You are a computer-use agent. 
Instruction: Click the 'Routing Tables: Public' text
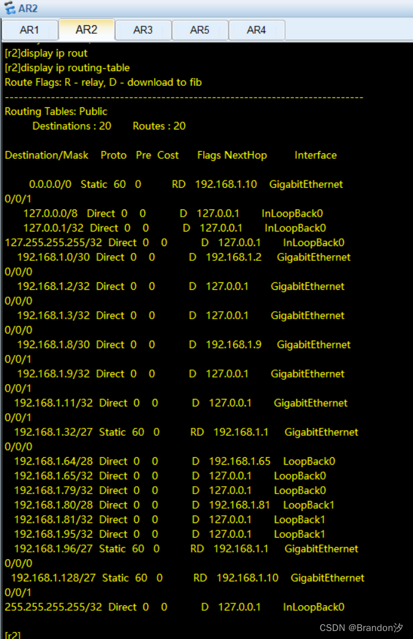pyautogui.click(x=56, y=112)
